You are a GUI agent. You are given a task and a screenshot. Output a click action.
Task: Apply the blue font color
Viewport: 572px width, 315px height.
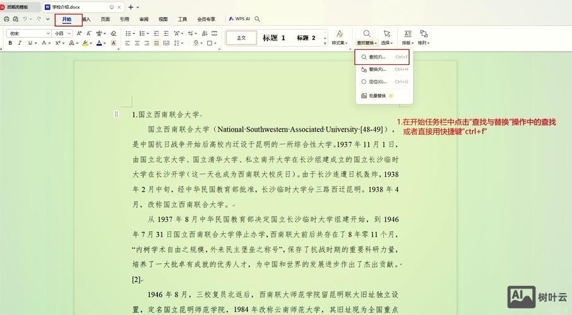pos(99,43)
